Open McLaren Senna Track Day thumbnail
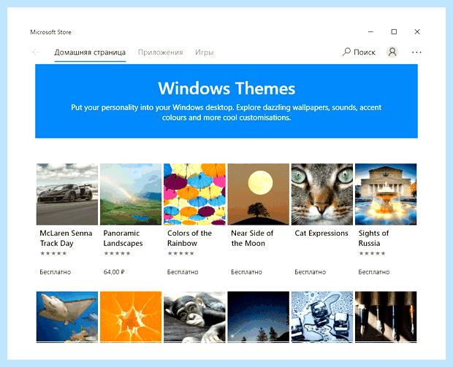The width and height of the screenshot is (453, 367). [x=67, y=194]
